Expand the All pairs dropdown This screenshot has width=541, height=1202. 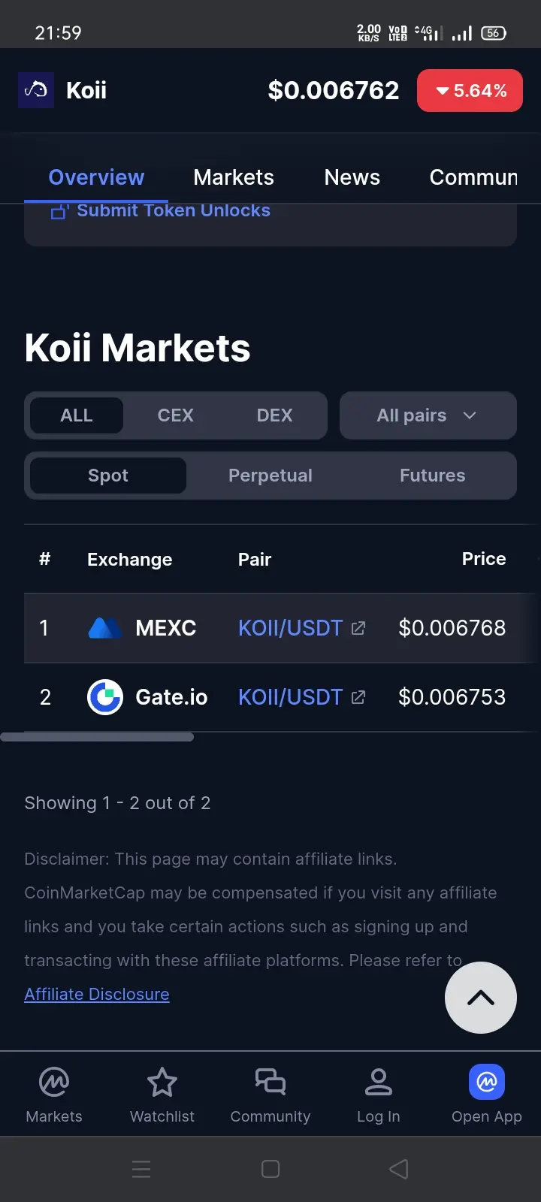pyautogui.click(x=428, y=415)
